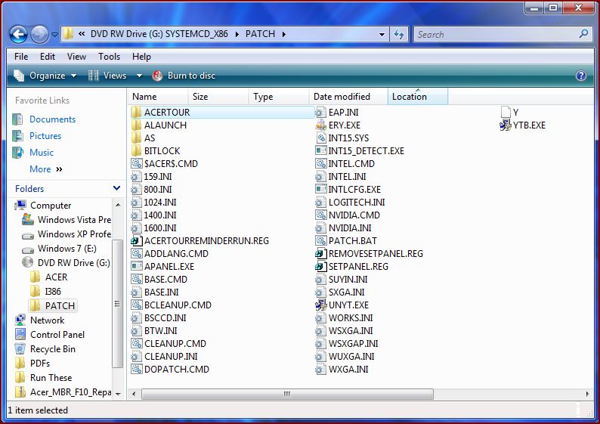Image resolution: width=600 pixels, height=424 pixels.
Task: Select the REMOVESETPANEL.REG file icon
Action: coord(320,254)
